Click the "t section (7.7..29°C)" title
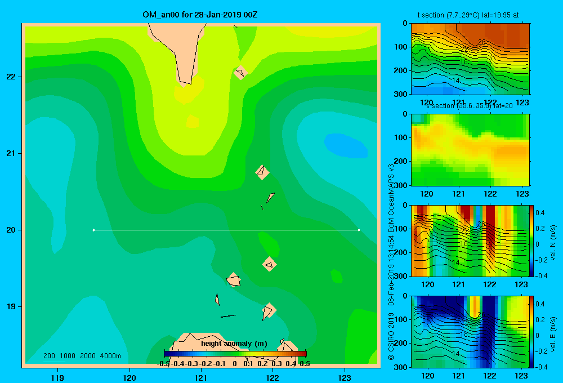This screenshot has height=383, width=563. point(449,15)
